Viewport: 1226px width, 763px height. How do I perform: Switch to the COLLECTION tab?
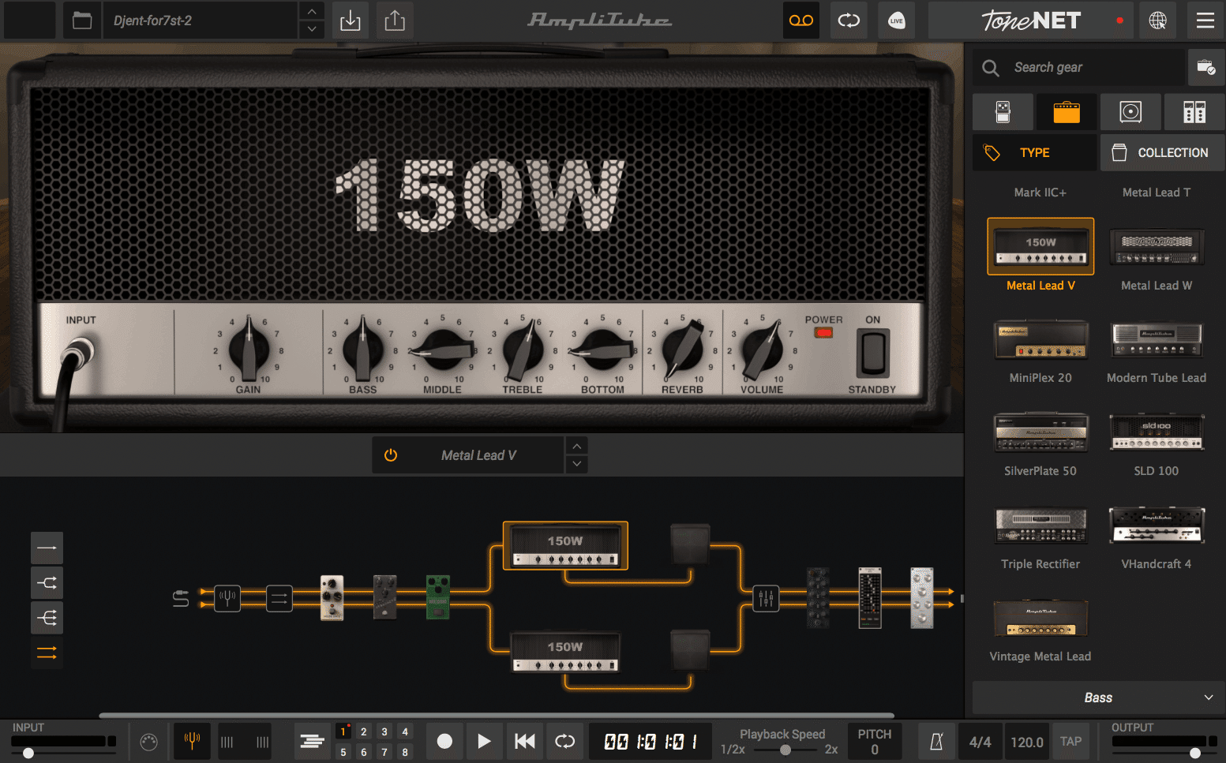coord(1161,152)
